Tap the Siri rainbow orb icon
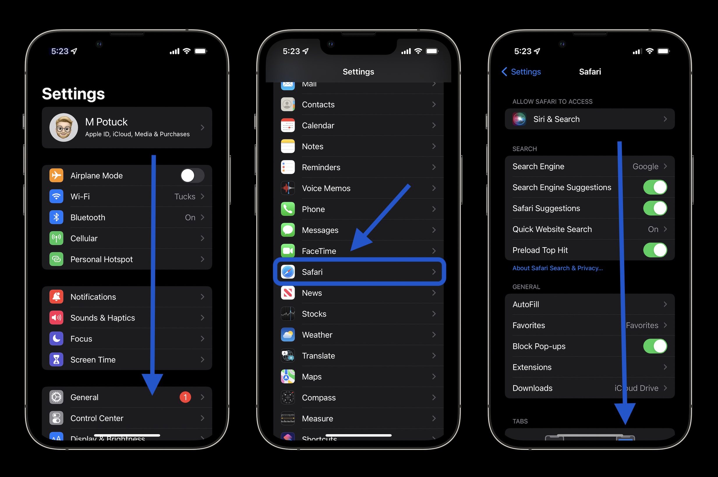 tap(519, 119)
